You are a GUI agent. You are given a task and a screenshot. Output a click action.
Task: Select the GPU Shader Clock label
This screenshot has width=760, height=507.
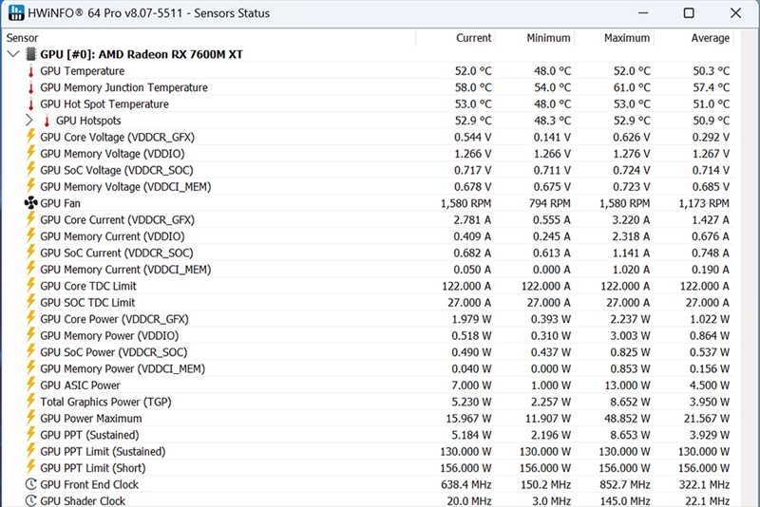pos(83,501)
